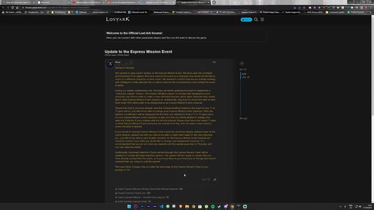Open Brave browser from the taskbar
This screenshot has width=374, height=210.
coord(181,206)
